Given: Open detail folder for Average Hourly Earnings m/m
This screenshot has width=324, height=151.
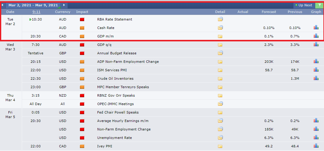Looking at the screenshot, I should tap(220, 120).
